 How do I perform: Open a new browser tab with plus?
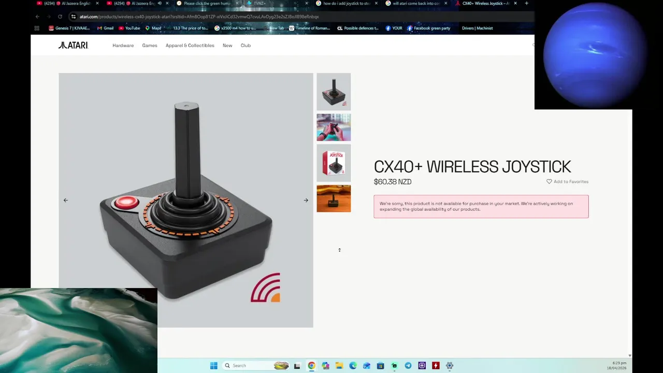pyautogui.click(x=526, y=3)
